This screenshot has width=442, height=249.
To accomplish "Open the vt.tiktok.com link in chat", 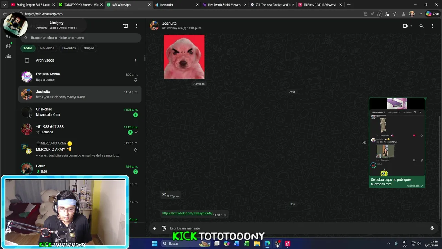I will 187,213.
